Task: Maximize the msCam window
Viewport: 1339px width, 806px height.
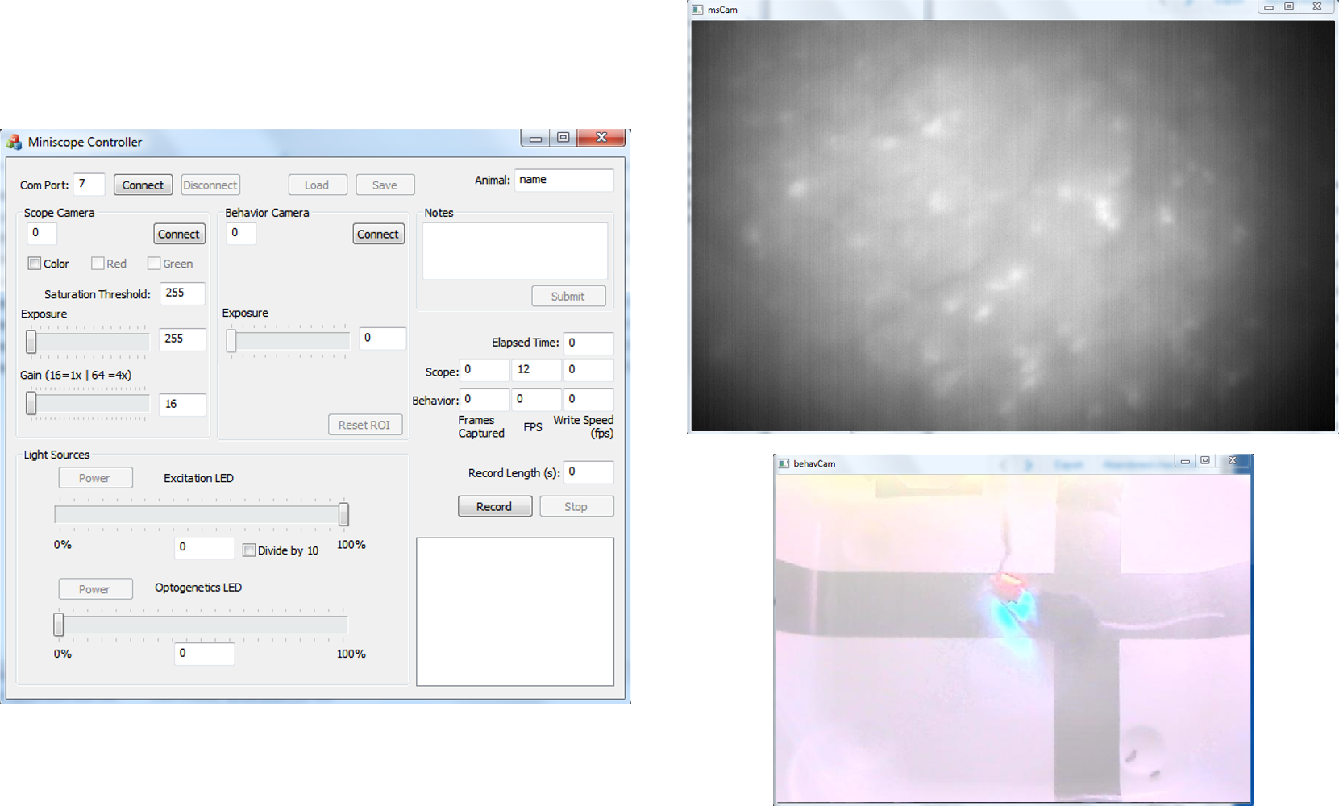Action: (1289, 7)
